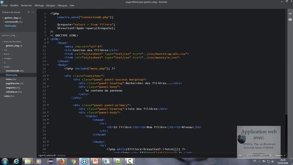Collapse container div fold arrow at line 18

click(48, 76)
